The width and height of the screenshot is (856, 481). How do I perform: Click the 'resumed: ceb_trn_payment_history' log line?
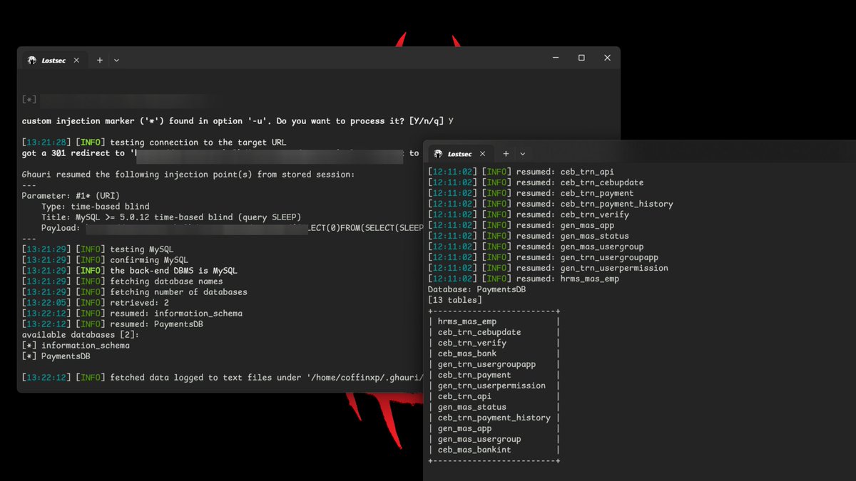(x=551, y=204)
